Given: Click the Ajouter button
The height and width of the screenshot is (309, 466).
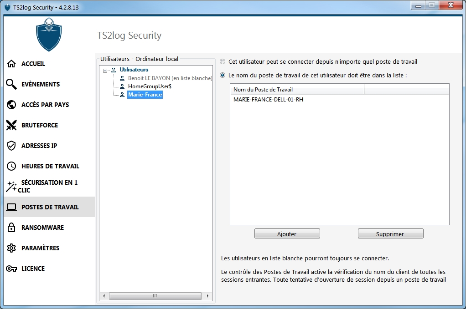Looking at the screenshot, I should [287, 233].
